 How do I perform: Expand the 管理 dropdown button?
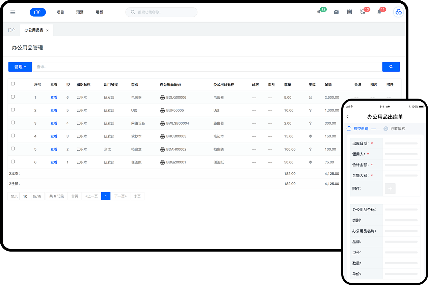[x=20, y=67]
